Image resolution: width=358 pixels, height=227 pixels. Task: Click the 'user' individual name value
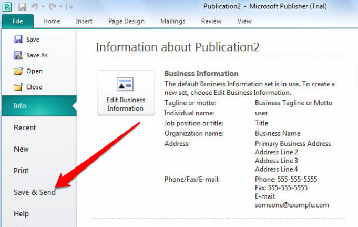261,113
